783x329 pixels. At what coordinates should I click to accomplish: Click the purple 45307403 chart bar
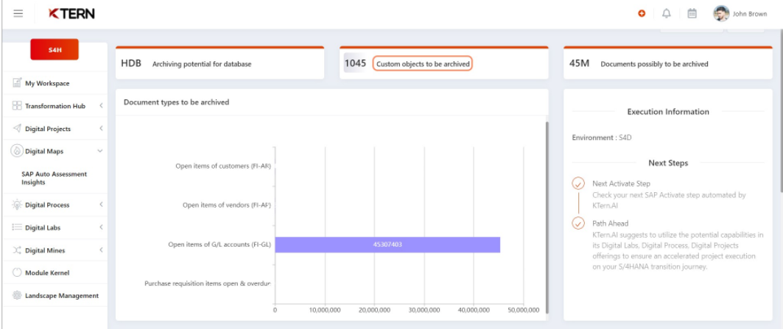coord(387,244)
